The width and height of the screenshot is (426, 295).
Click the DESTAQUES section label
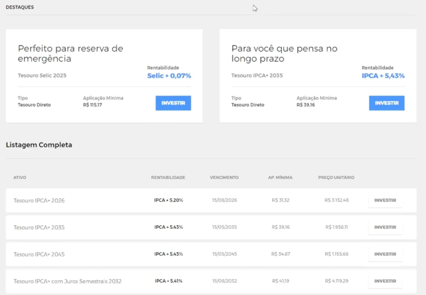[x=20, y=7]
